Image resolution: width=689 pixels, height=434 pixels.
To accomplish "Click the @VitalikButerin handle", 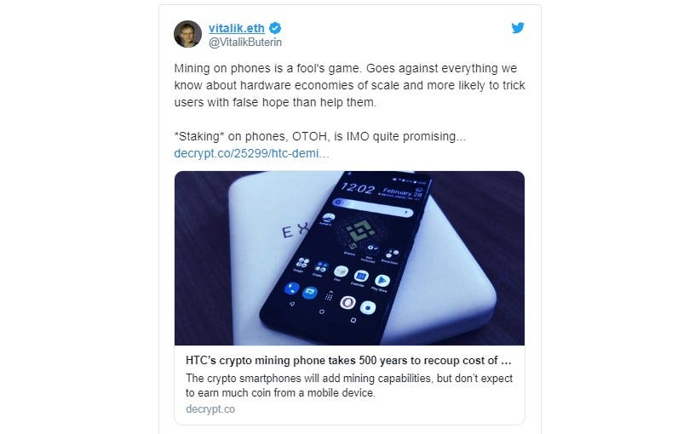I will 245,43.
